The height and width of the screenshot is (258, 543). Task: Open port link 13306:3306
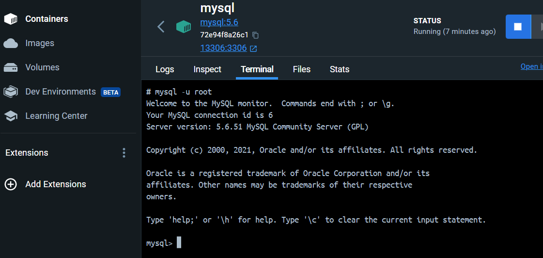[x=223, y=48]
